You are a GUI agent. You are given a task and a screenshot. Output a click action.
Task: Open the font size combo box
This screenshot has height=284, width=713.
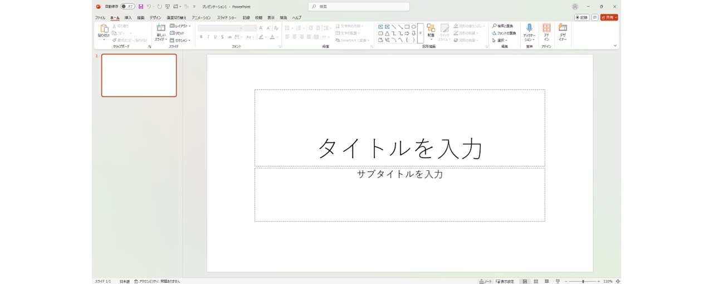point(251,28)
